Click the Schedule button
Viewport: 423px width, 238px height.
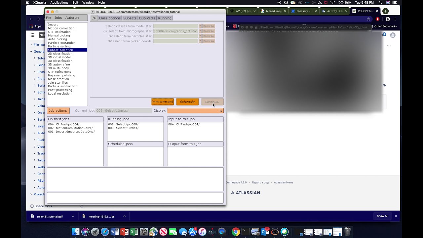(187, 102)
